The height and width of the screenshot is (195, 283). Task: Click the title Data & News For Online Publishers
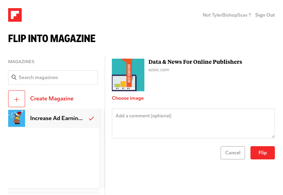pyautogui.click(x=195, y=62)
